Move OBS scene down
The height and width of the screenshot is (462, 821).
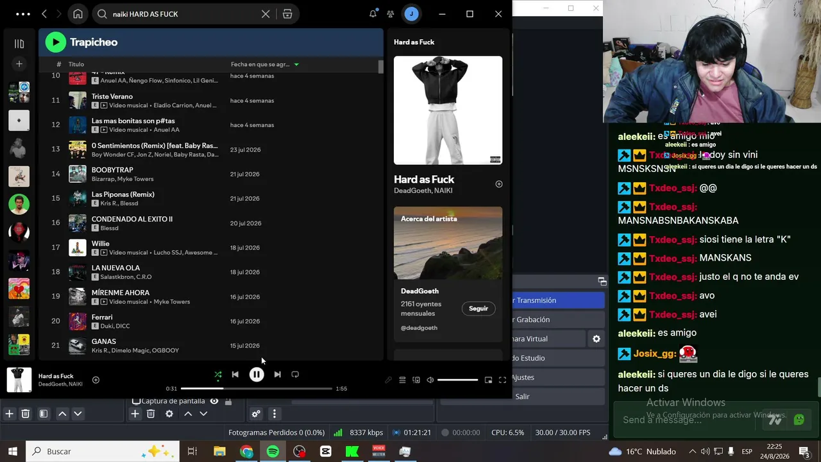point(78,414)
